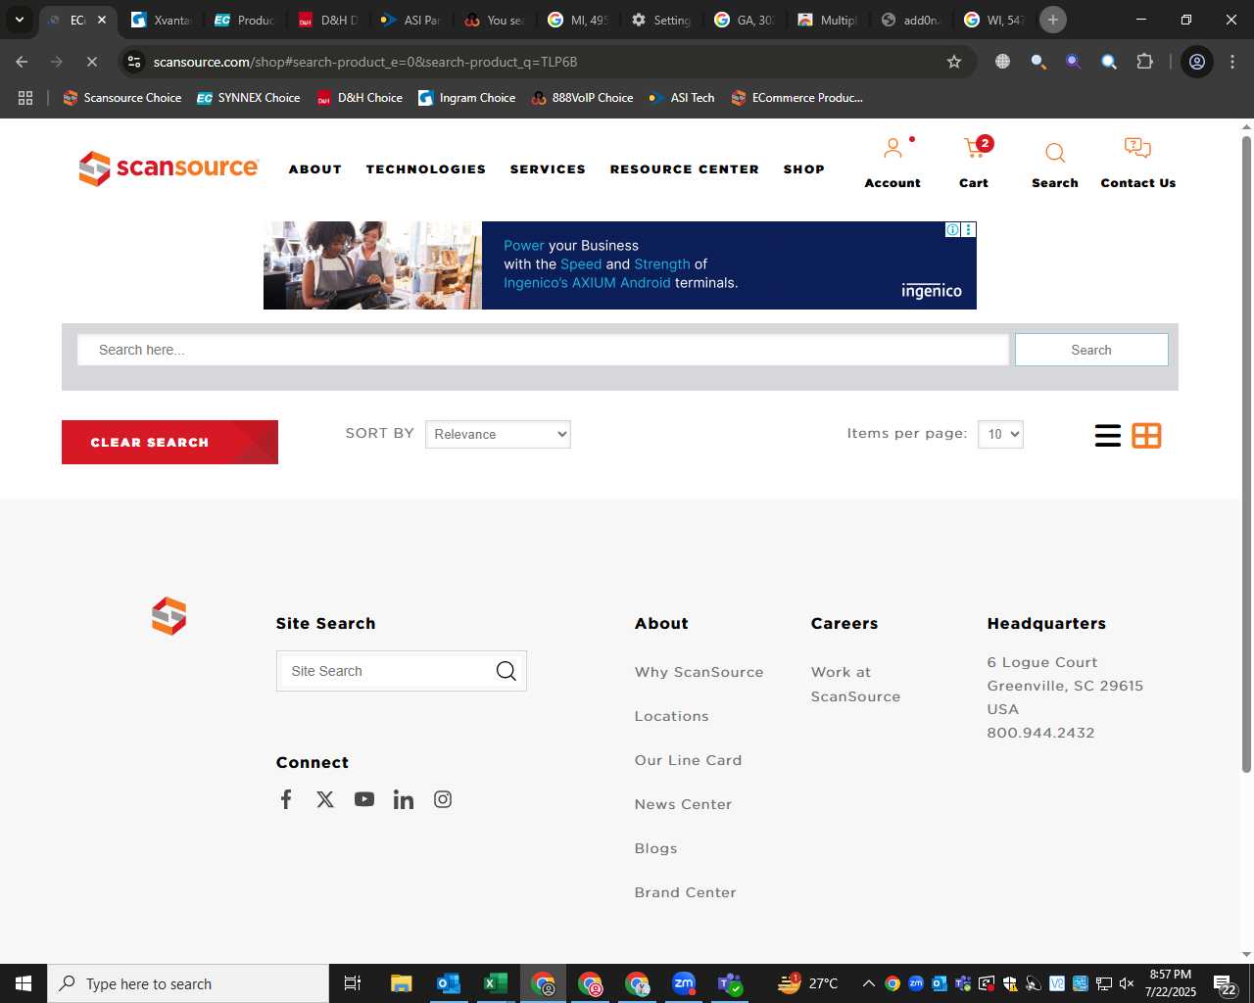This screenshot has width=1254, height=1003.
Task: Open the 888VoIP Choice bookmark
Action: (582, 98)
